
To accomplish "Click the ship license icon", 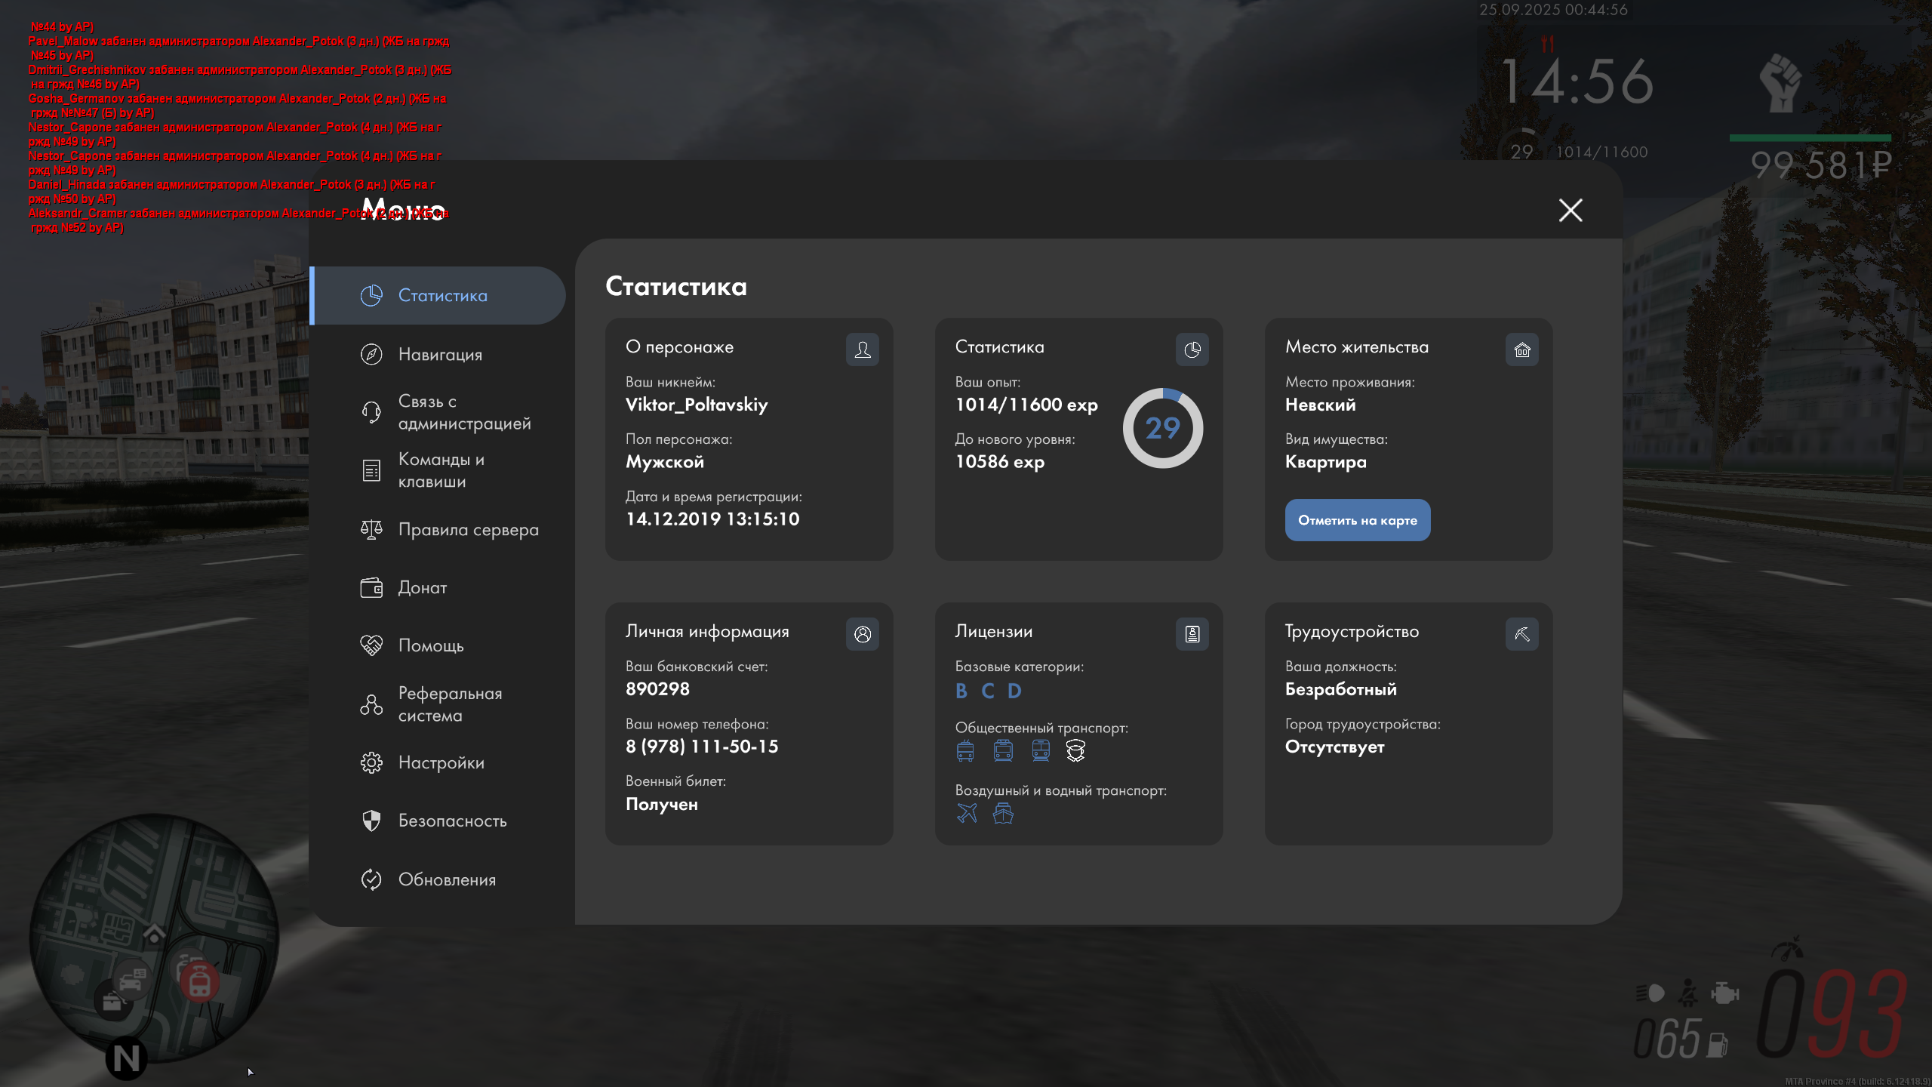I will coord(1003,813).
